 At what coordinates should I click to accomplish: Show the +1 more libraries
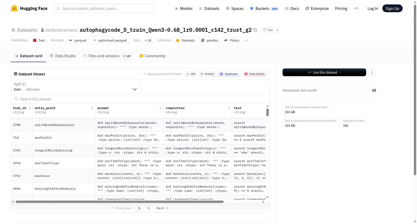point(246,40)
